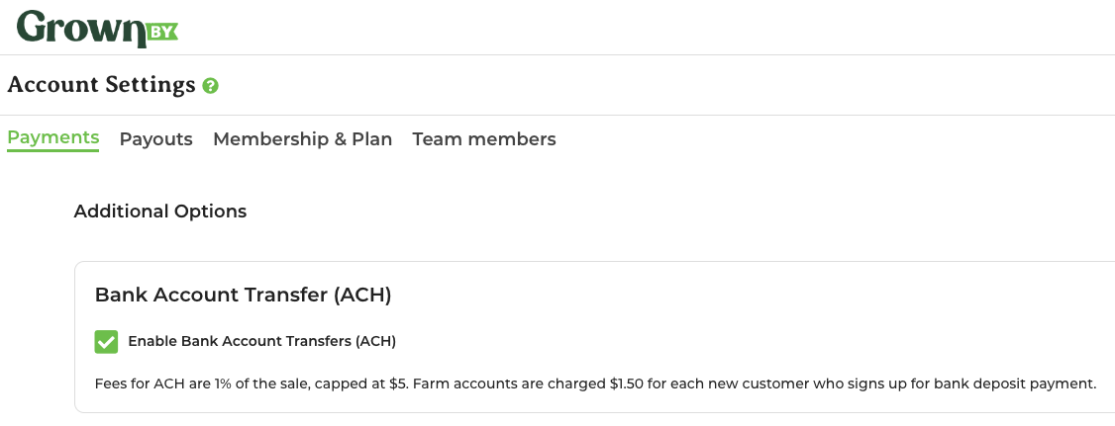Click the Account Settings page heading
The width and height of the screenshot is (1115, 426).
pyautogui.click(x=101, y=84)
